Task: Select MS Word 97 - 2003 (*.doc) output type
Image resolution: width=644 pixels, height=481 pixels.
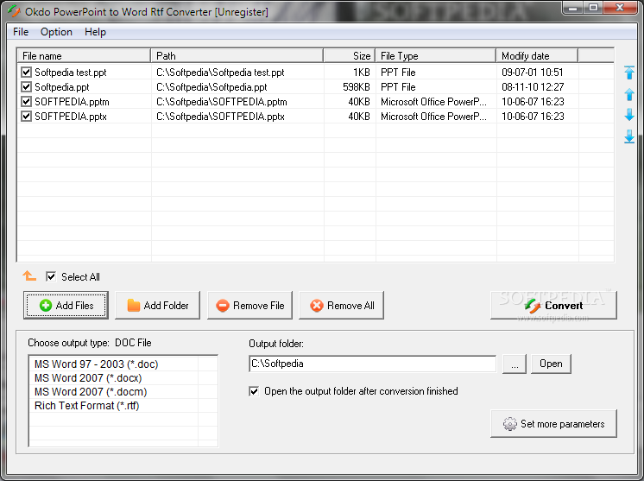Action: 96,364
